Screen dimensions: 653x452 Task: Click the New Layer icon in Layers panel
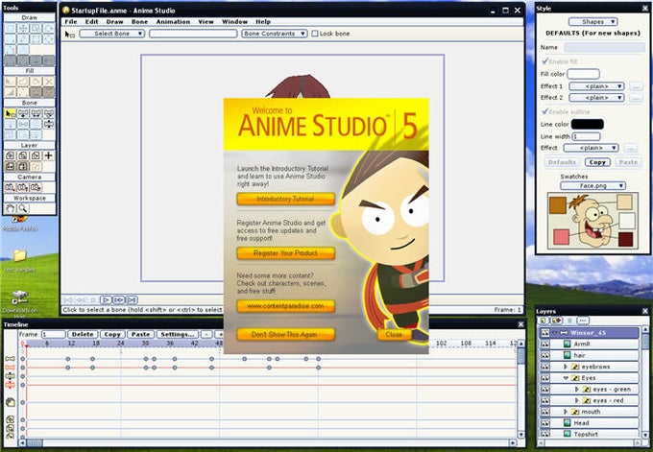[x=544, y=321]
